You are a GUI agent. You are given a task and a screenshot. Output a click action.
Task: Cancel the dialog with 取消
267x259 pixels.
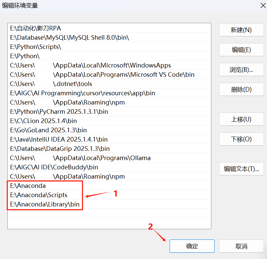coord(241,246)
